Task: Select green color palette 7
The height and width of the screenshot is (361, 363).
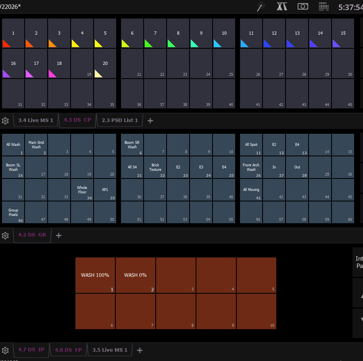Action: click(155, 33)
